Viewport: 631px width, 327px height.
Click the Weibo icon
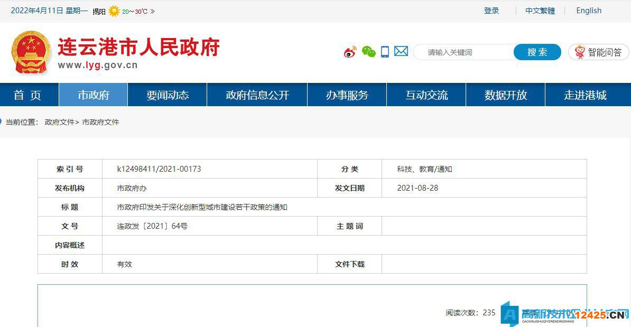pos(350,52)
